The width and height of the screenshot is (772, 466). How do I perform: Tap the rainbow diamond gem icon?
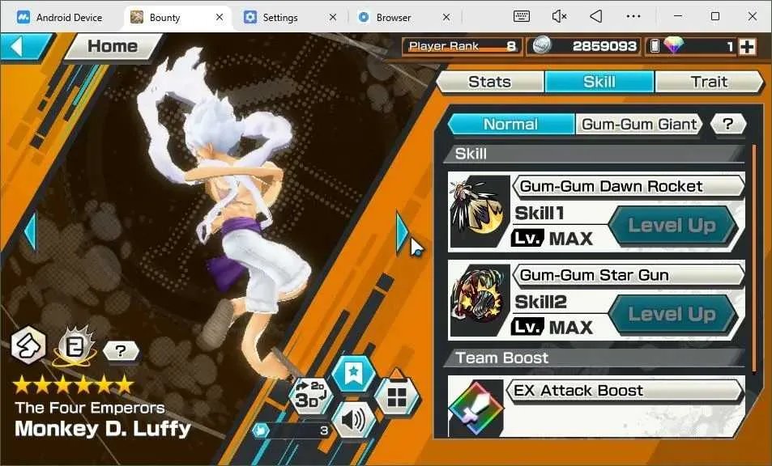[673, 46]
